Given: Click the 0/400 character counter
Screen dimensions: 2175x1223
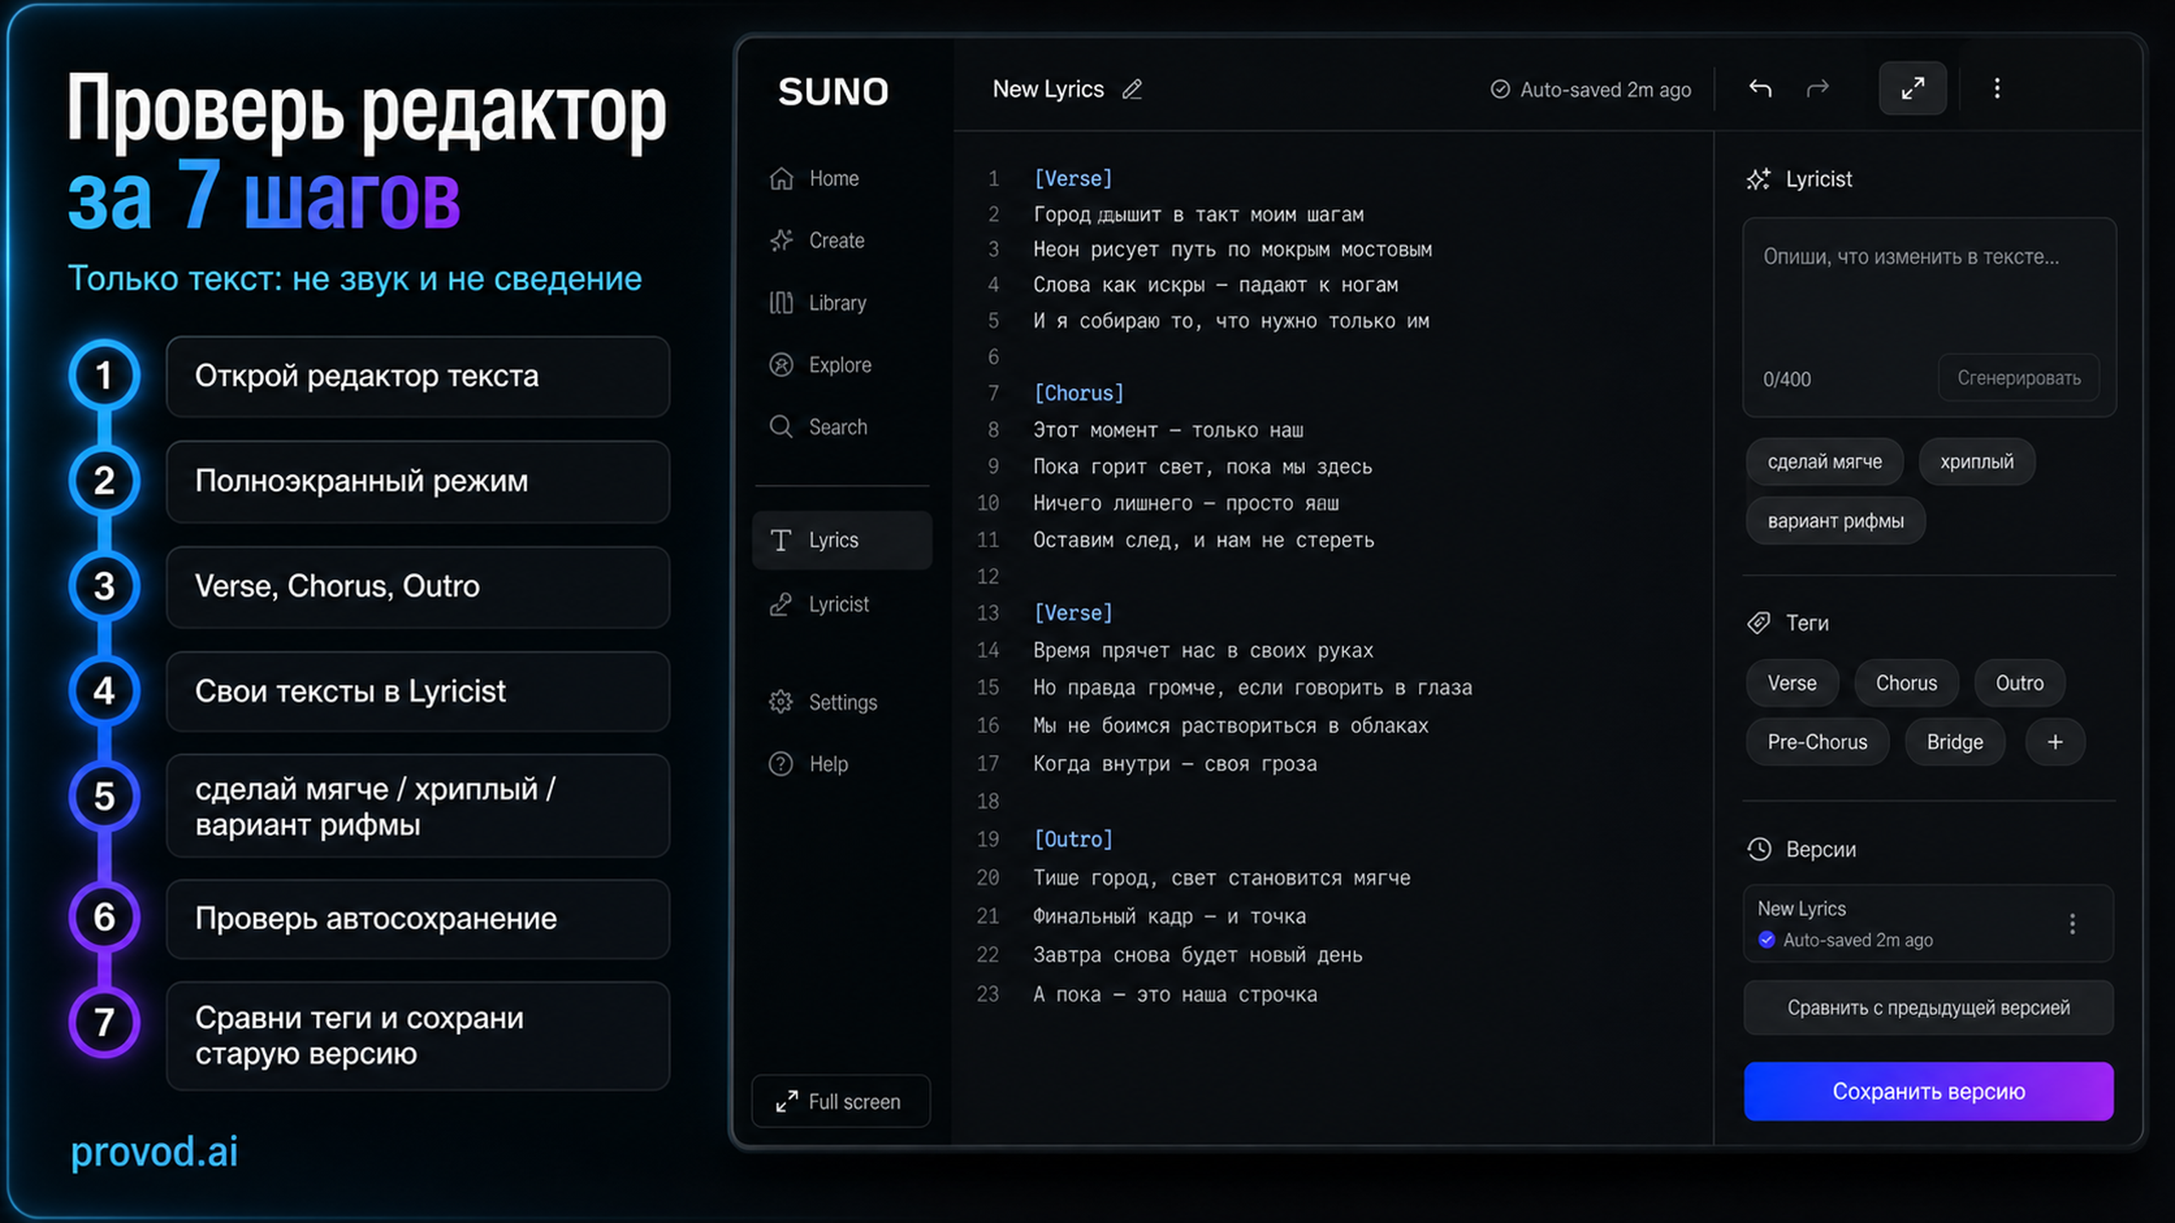Looking at the screenshot, I should (1787, 380).
